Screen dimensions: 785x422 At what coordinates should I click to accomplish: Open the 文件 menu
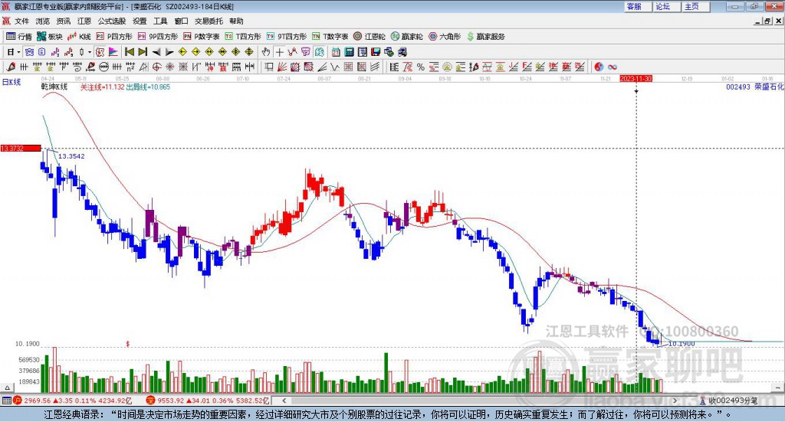point(21,21)
